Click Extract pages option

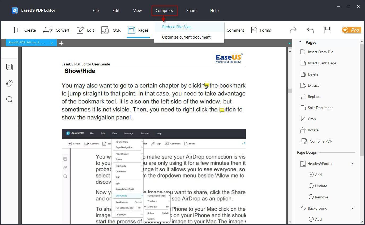click(310, 85)
